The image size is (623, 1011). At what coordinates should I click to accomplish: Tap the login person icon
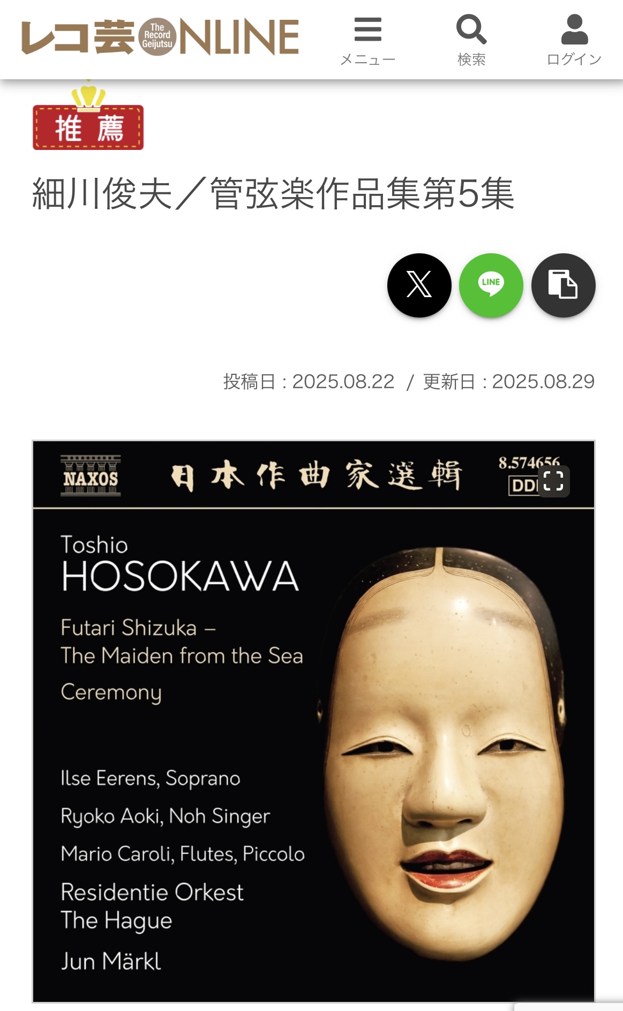(574, 29)
